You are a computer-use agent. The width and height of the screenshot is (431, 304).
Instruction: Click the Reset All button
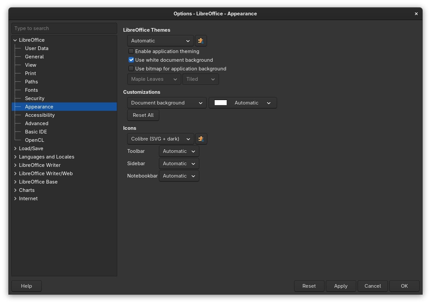tap(143, 115)
